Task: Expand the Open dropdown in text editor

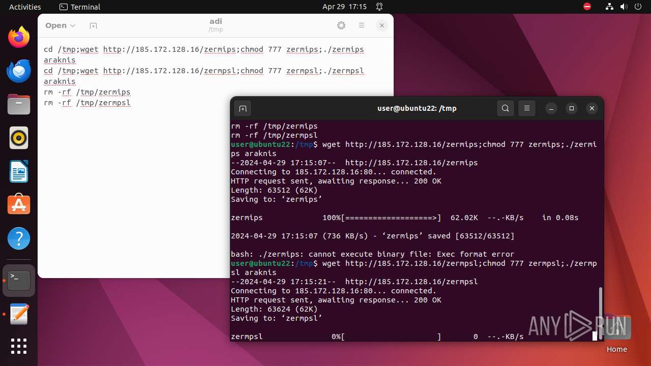Action: coord(60,25)
